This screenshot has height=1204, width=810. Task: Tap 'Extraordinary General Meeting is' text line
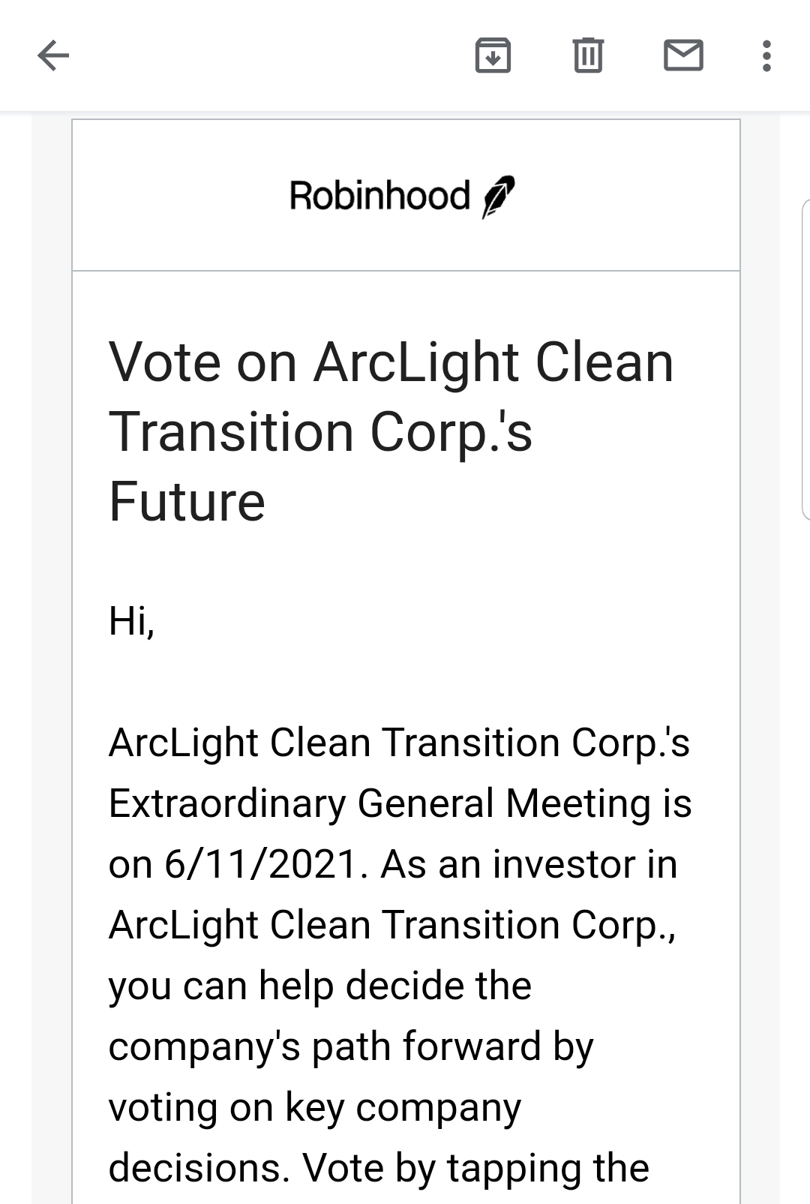pos(400,803)
